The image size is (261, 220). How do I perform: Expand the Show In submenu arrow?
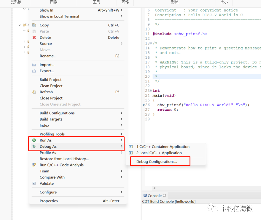pyautogui.click(x=122, y=10)
